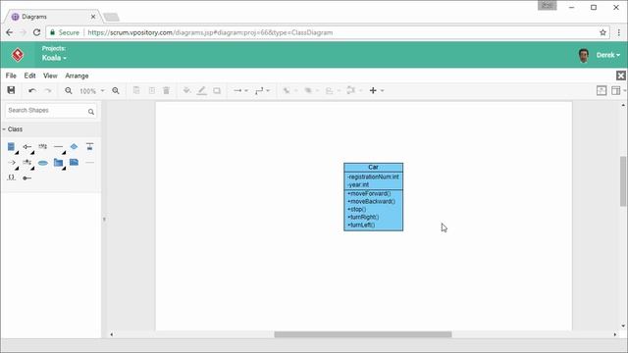
Task: Select the dot-ended line shape
Action: coord(26,178)
